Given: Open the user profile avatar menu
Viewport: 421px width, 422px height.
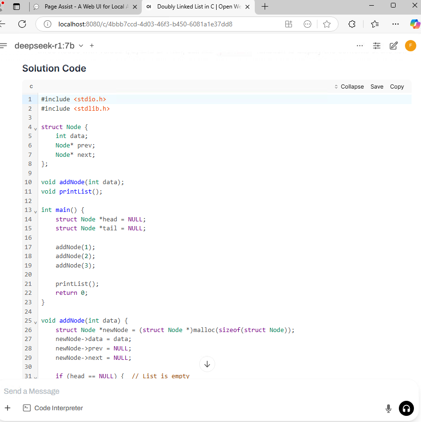Looking at the screenshot, I should 411,46.
